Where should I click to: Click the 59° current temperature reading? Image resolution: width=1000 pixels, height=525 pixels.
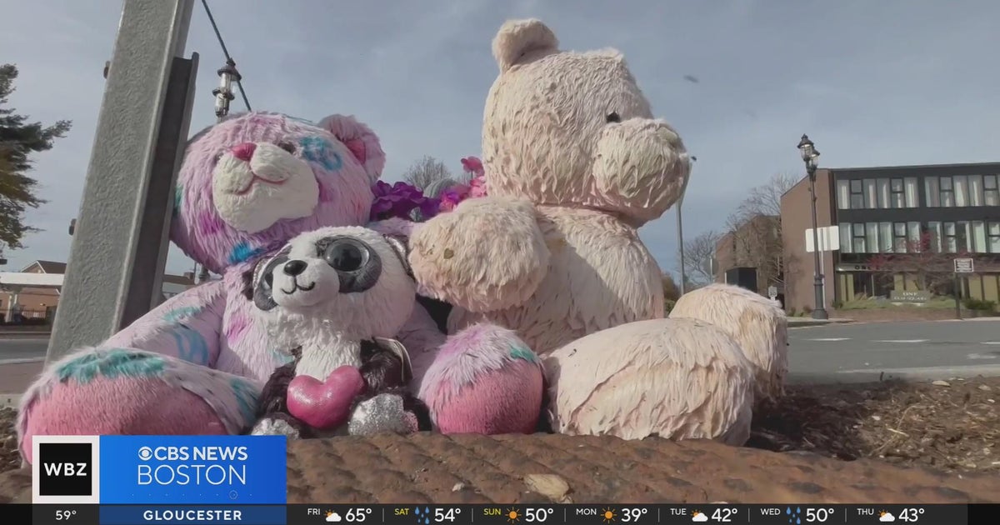pyautogui.click(x=66, y=515)
